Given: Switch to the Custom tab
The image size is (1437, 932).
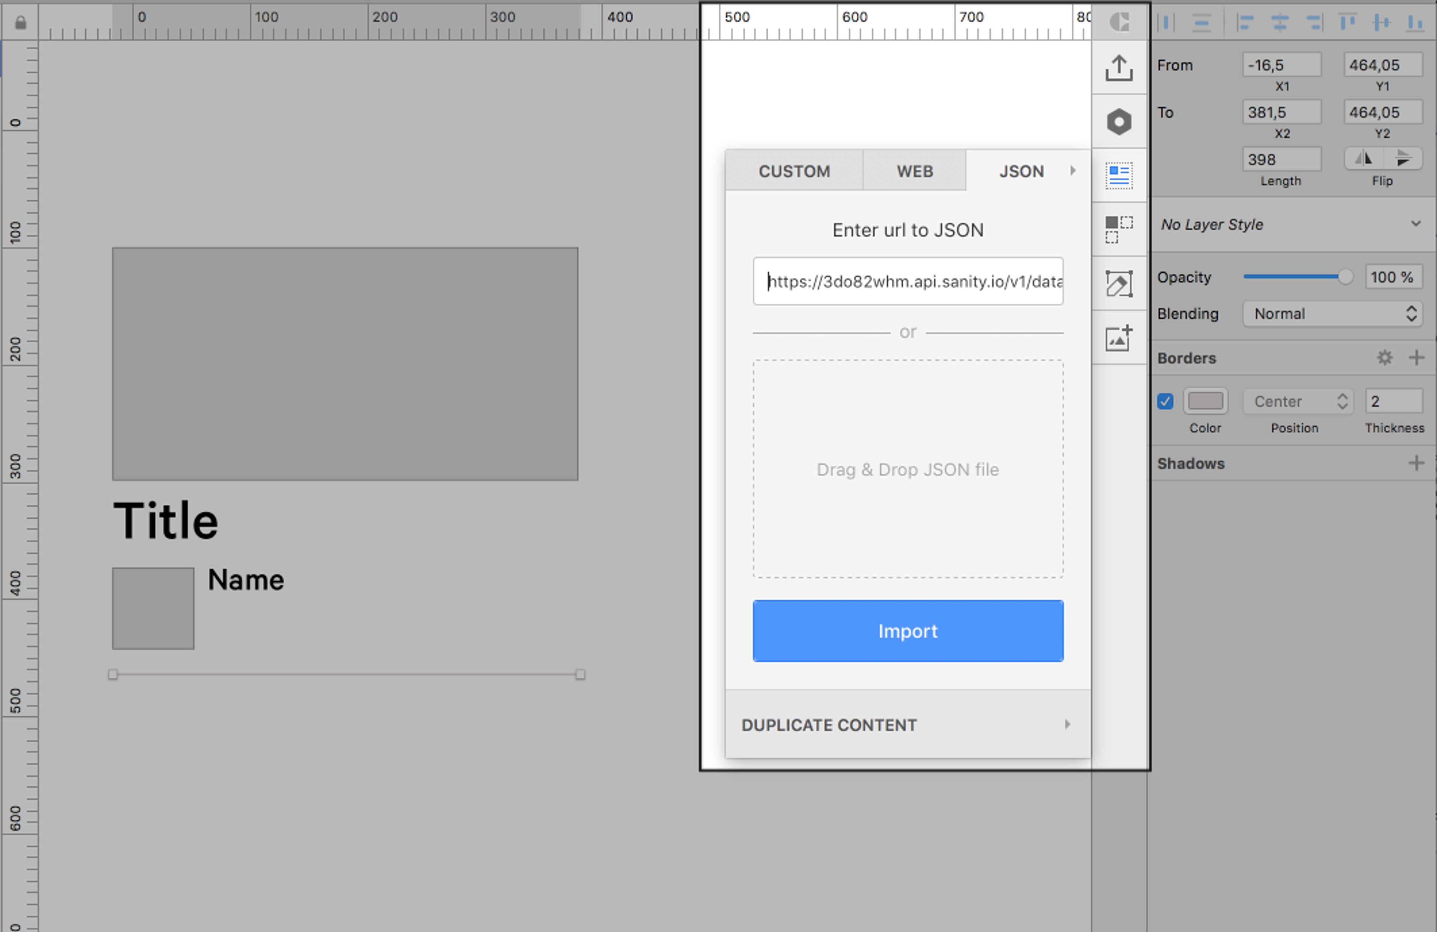Looking at the screenshot, I should click(794, 171).
